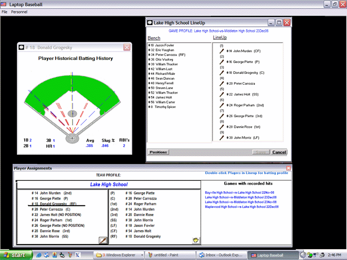
Task: Open the Personnel menu
Action: [x=19, y=11]
